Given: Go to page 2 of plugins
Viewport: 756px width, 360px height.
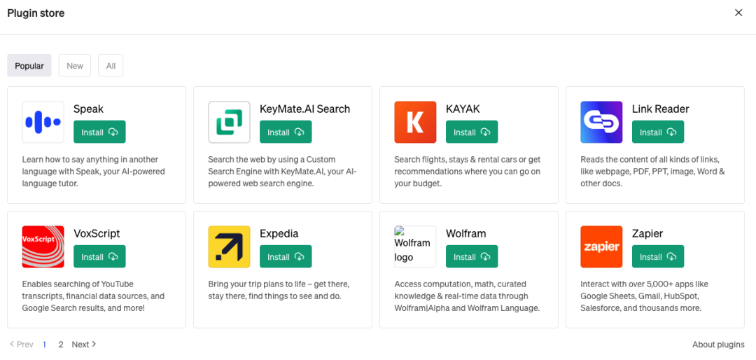Looking at the screenshot, I should 61,345.
